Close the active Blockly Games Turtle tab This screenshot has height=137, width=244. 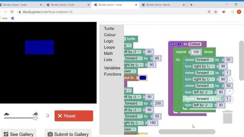136,5
